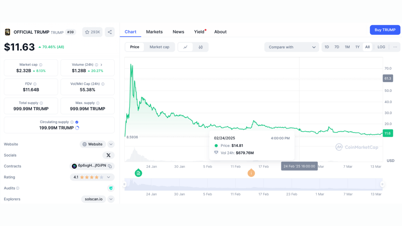Click the Vol 24h: $679.76M tooltip text
This screenshot has width=402, height=226.
click(x=237, y=153)
